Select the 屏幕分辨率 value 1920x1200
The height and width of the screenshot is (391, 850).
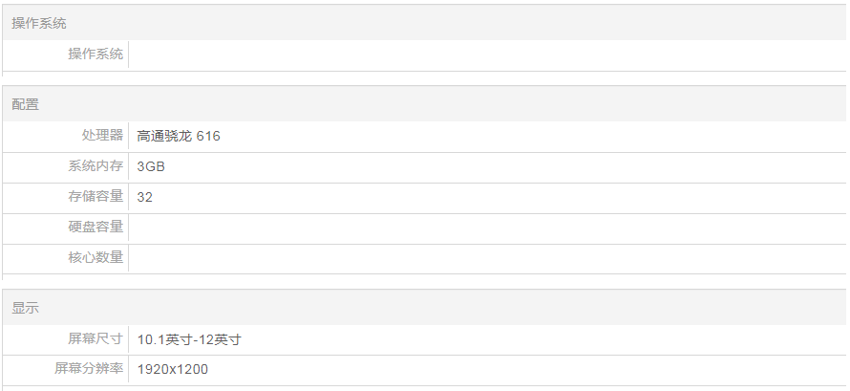pyautogui.click(x=173, y=369)
